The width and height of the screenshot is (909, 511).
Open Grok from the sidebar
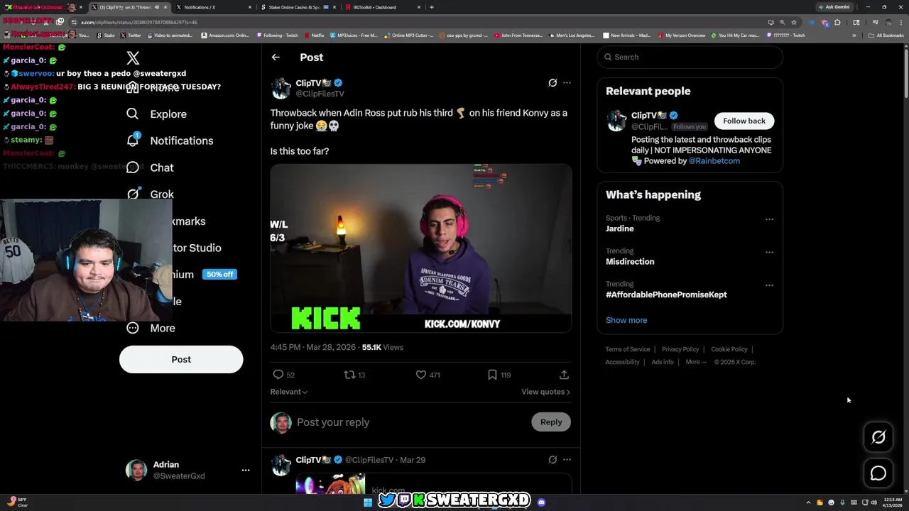pos(149,194)
